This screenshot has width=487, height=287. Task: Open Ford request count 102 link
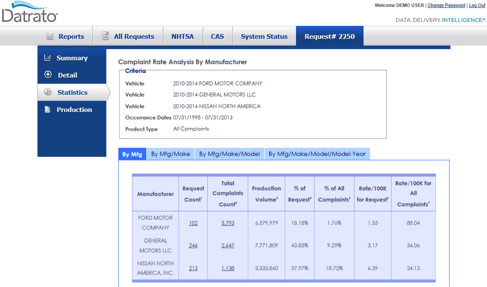tap(193, 223)
